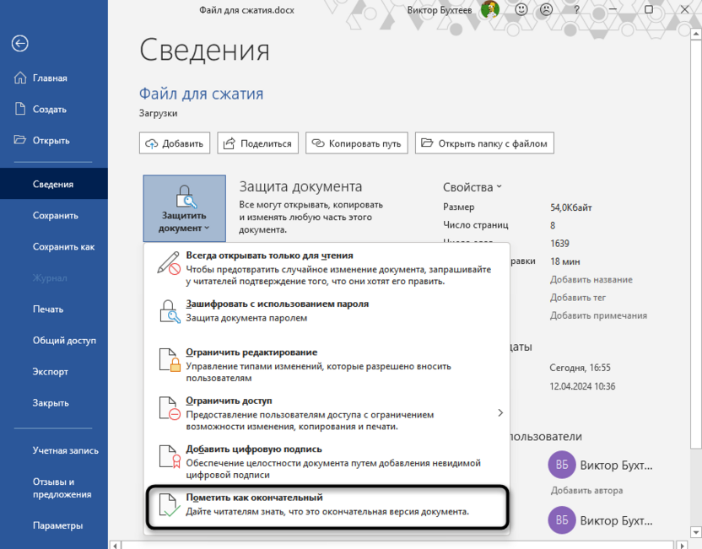Click the pin icon on the Добавить button

point(150,143)
